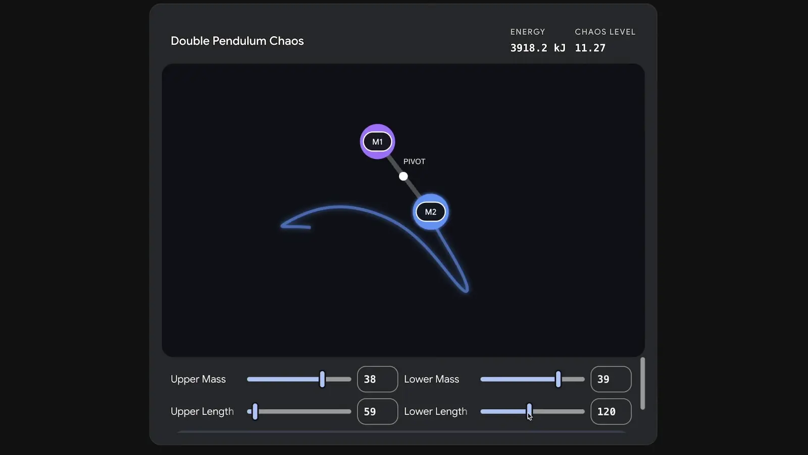Click the Upper Length field showing 59
This screenshot has height=455, width=808.
pyautogui.click(x=377, y=412)
